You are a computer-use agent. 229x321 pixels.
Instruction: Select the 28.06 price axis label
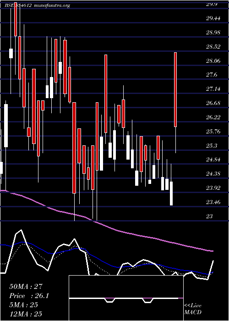point(213,61)
